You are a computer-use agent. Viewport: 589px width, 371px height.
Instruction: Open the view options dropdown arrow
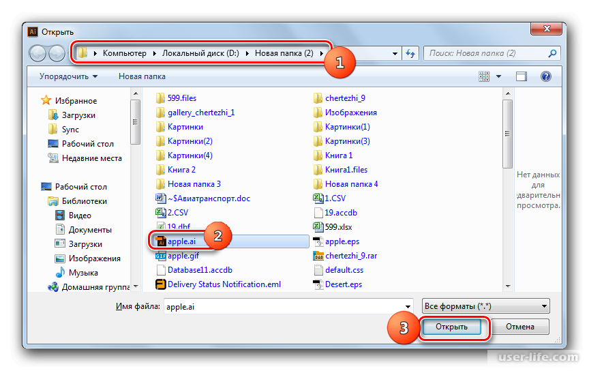[498, 76]
